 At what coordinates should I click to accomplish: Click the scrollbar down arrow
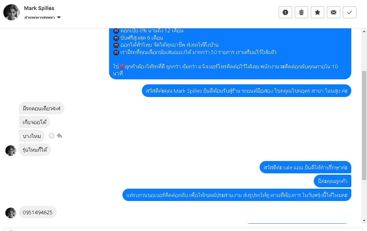coord(364,221)
